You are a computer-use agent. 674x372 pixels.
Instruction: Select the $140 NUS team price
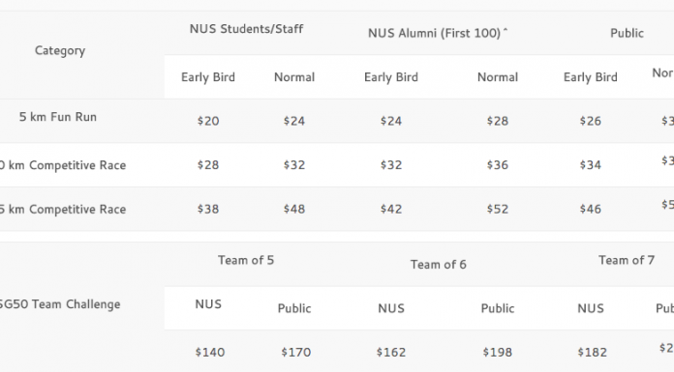[210, 353]
